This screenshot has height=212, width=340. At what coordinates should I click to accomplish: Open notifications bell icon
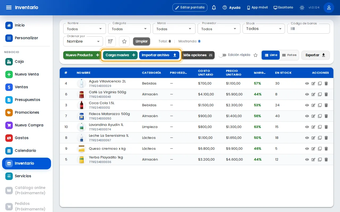point(214,7)
